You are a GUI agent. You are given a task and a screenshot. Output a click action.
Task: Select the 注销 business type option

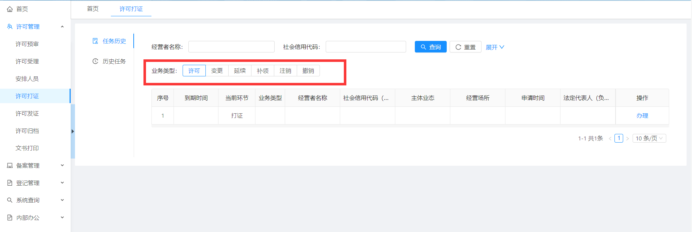(x=285, y=71)
